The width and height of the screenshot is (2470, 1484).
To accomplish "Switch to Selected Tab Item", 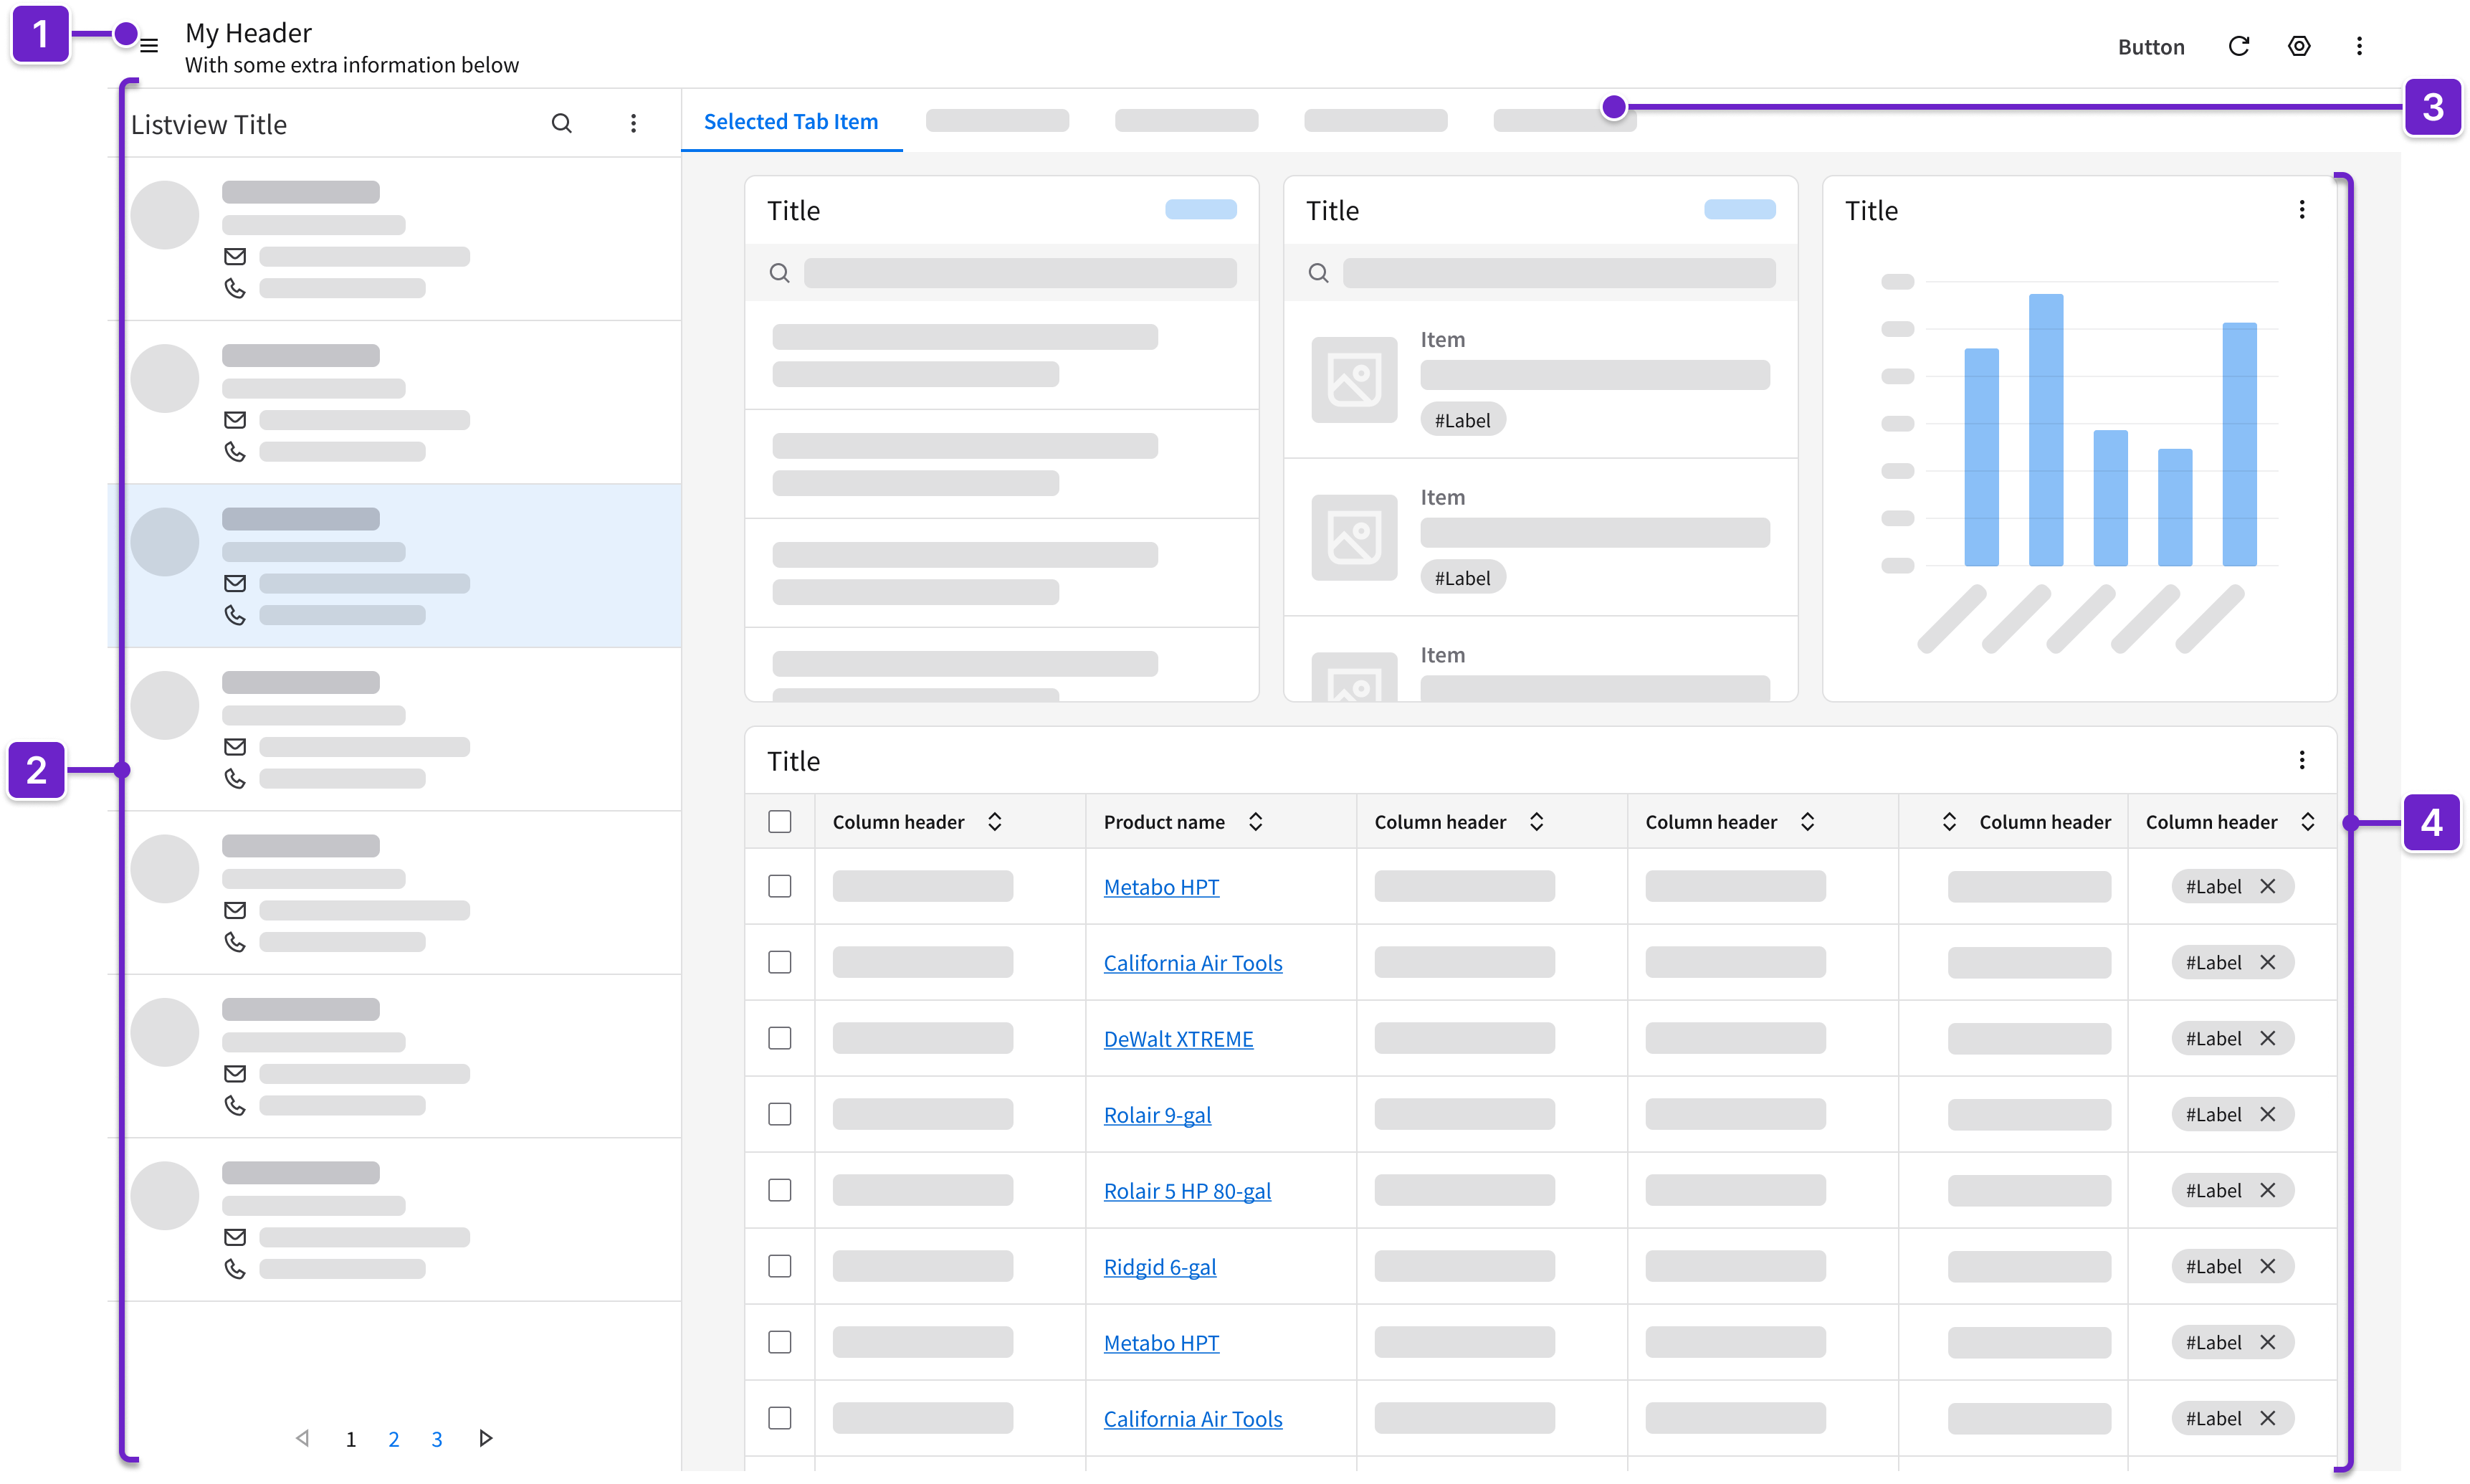I will [x=791, y=122].
